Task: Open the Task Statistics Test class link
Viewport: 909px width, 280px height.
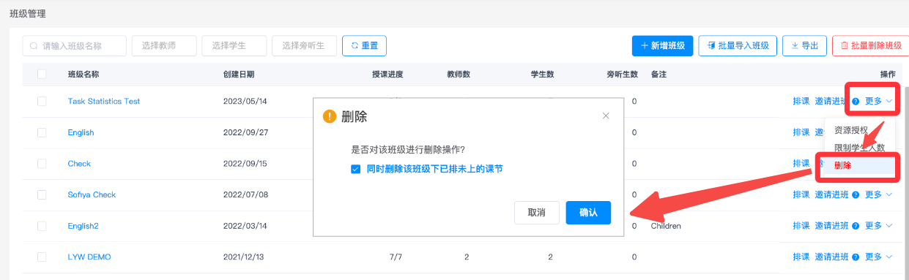Action: [x=104, y=101]
